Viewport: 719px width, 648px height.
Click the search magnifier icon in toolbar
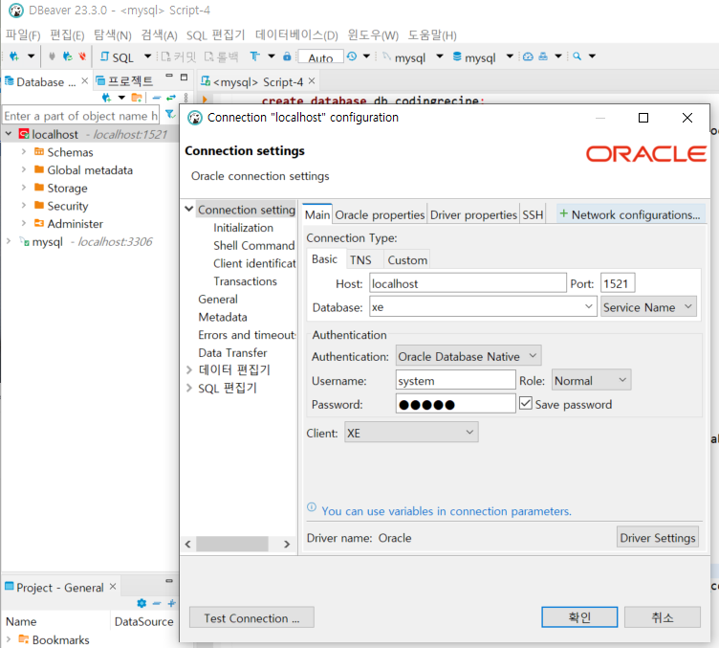point(577,56)
